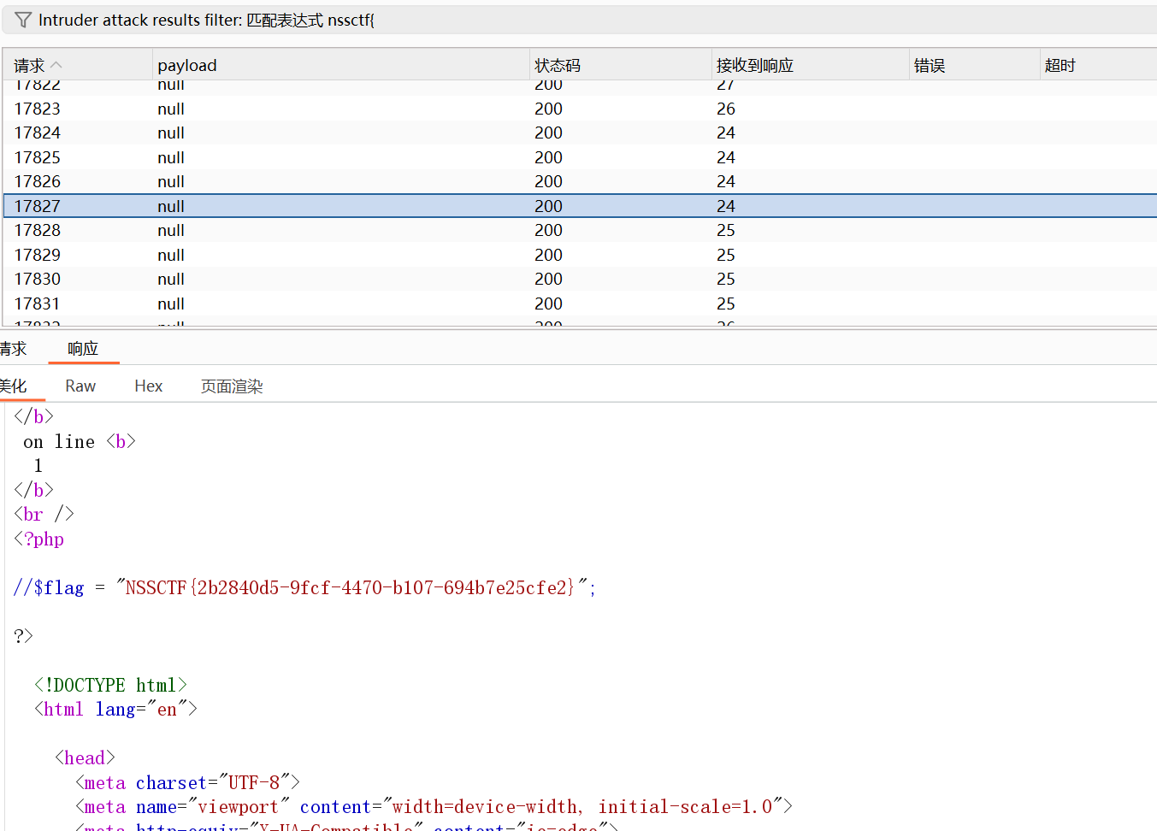Sort by the 状态码 column header

click(620, 65)
